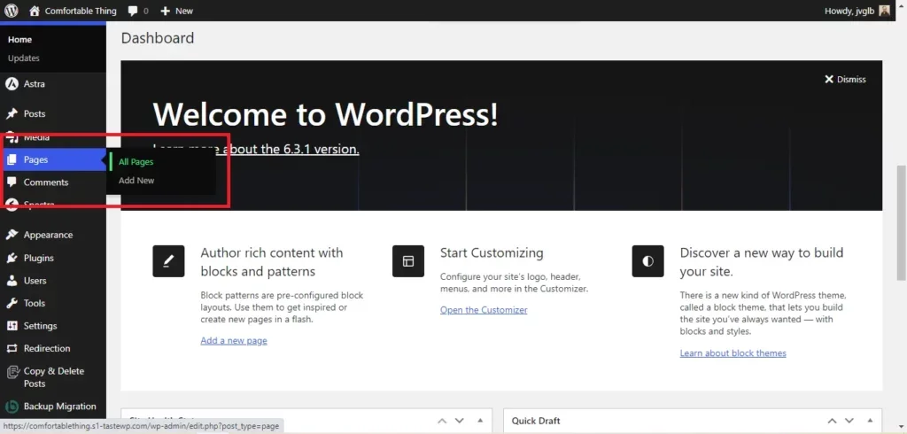Move Quick Draft widget down with arrow
Screen dimensions: 907x434
click(x=849, y=421)
